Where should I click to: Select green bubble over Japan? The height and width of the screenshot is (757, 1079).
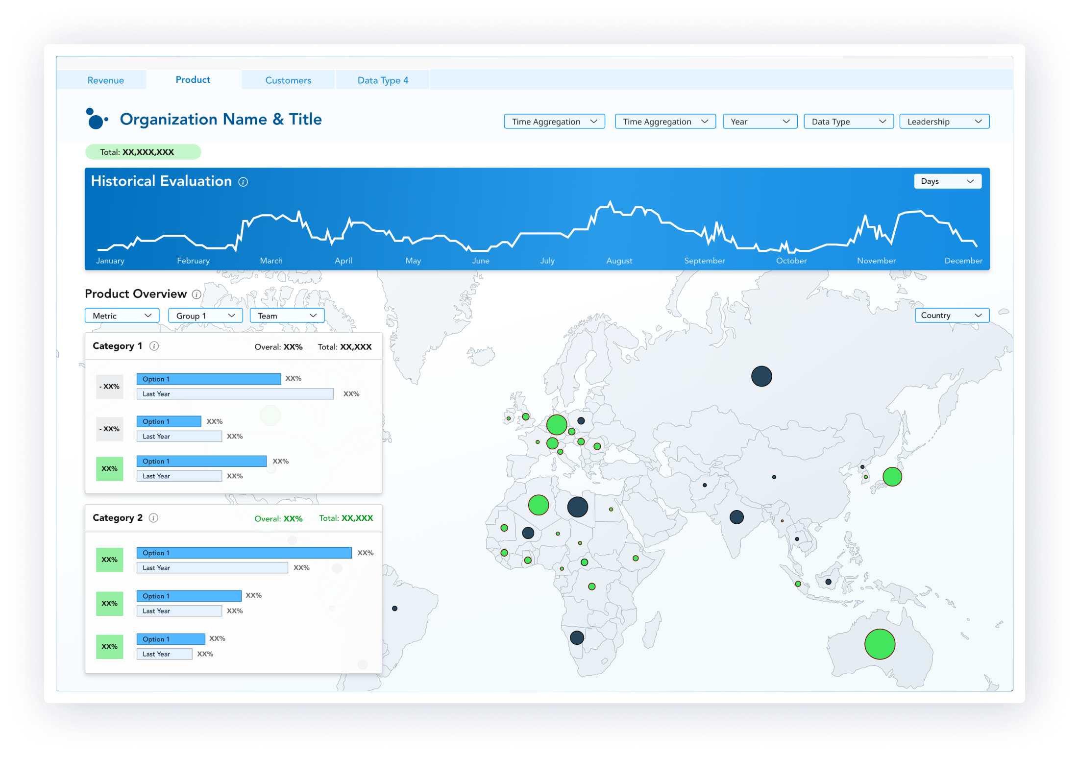(892, 477)
